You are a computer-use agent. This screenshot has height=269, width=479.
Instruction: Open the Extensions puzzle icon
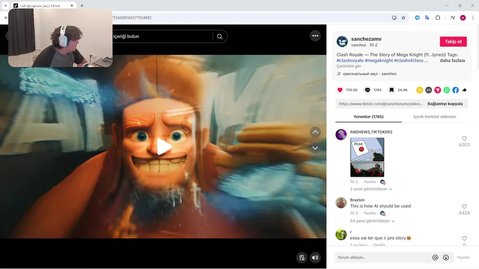[438, 18]
